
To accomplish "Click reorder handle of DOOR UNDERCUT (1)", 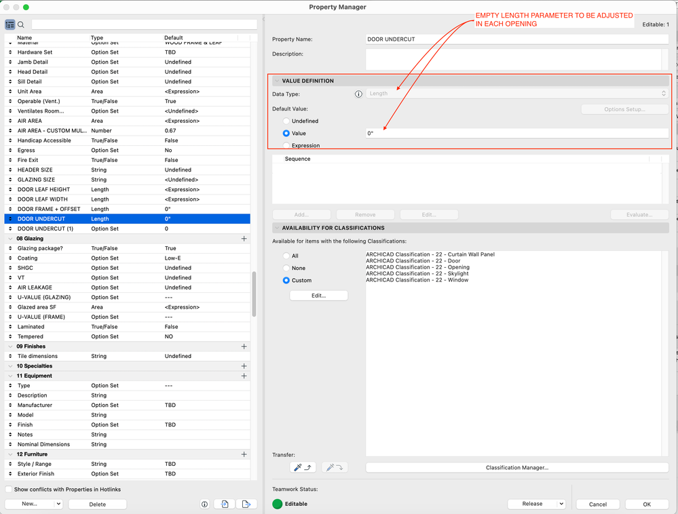I will [x=10, y=229].
